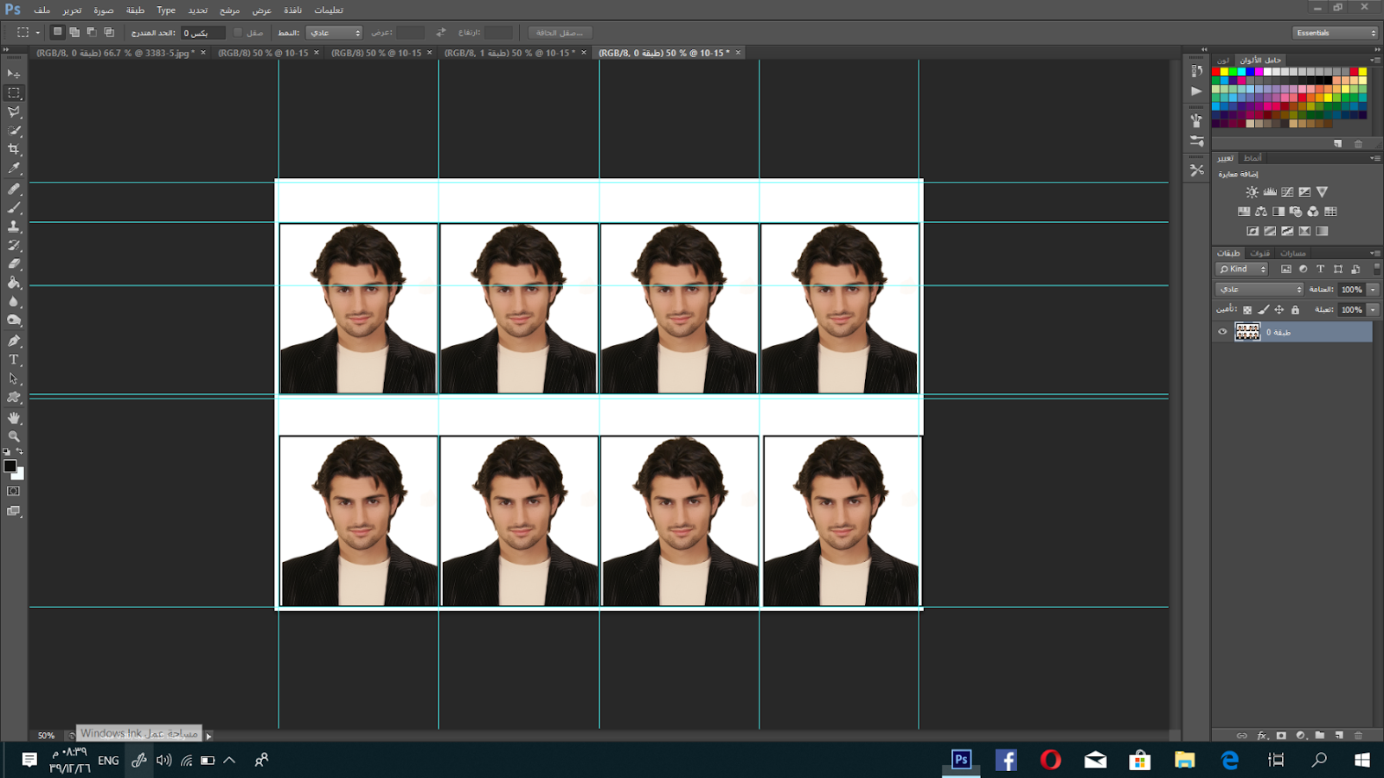Select the Eyedropper tool

[14, 169]
